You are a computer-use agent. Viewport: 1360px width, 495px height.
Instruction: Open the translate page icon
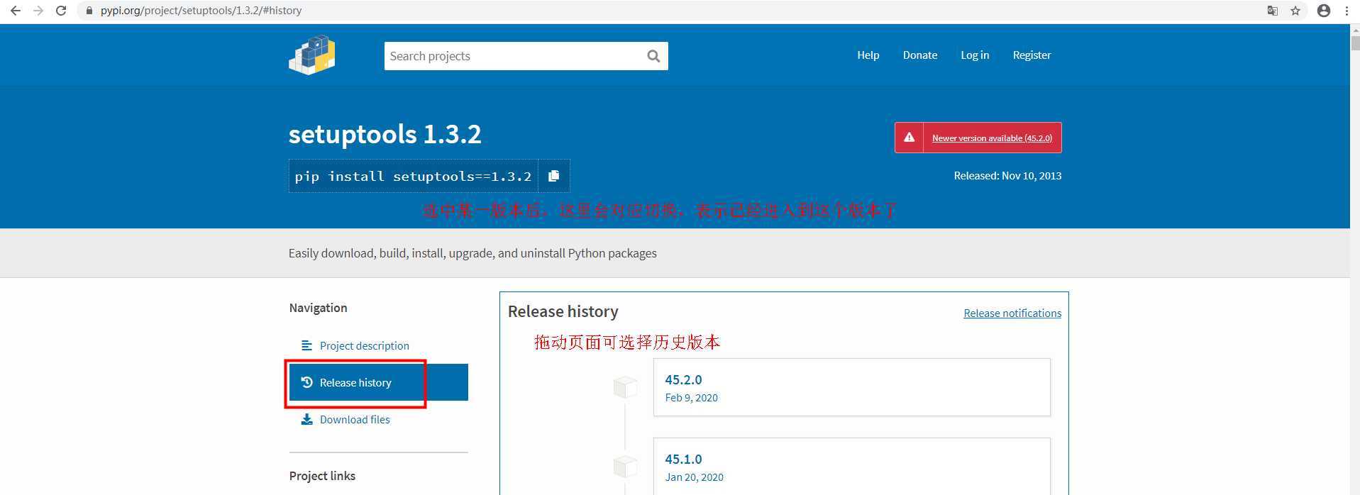[x=1273, y=11]
